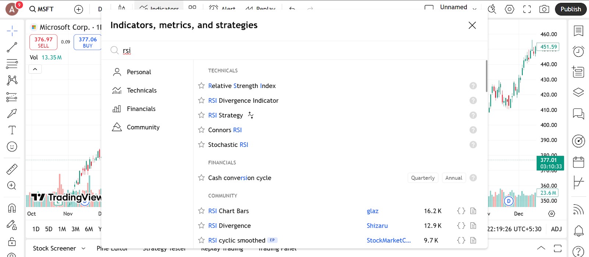The height and width of the screenshot is (257, 589).
Task: Open the help center icon
Action: 579,251
